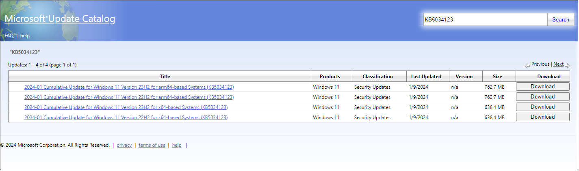Click the Download column header

point(543,76)
